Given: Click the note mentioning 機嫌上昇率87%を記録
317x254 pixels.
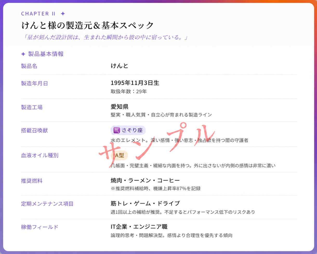Looking at the screenshot, I should click(x=156, y=188).
